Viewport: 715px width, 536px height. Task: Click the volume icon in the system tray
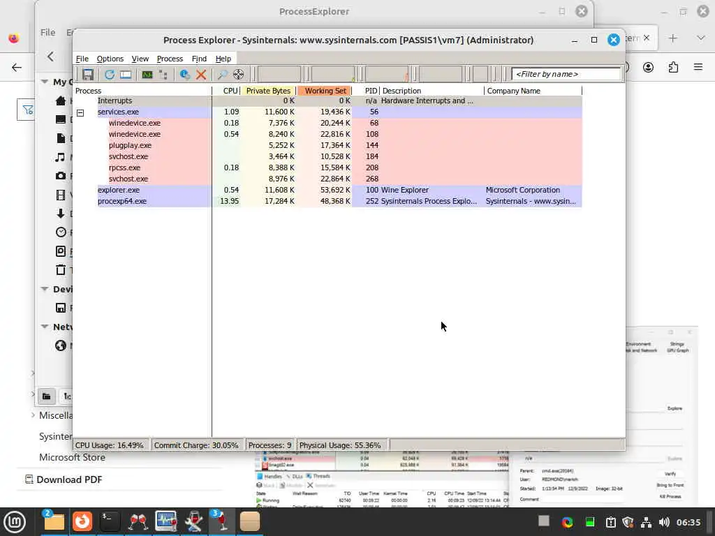click(665, 522)
